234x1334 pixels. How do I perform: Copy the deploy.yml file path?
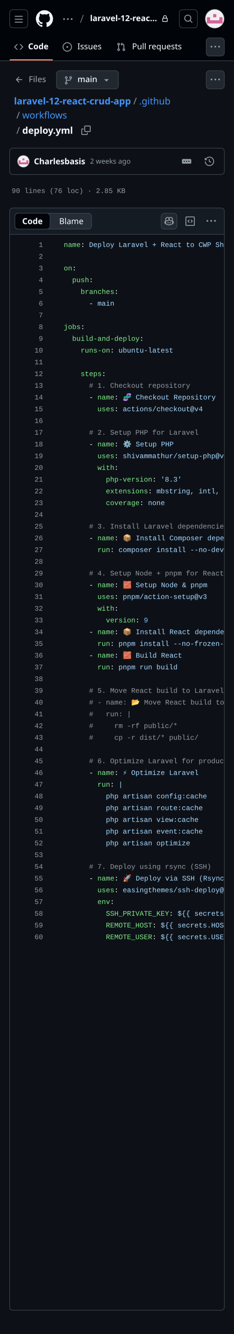pyautogui.click(x=86, y=130)
